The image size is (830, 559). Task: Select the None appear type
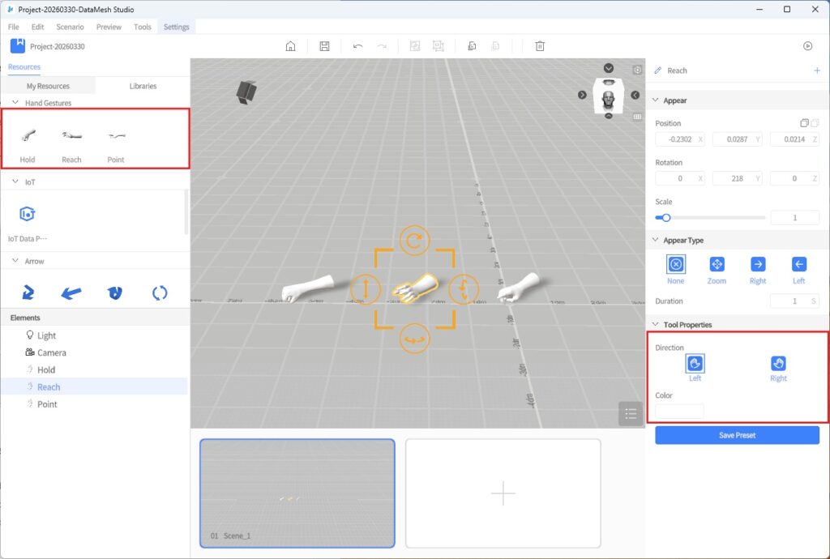[675, 265]
